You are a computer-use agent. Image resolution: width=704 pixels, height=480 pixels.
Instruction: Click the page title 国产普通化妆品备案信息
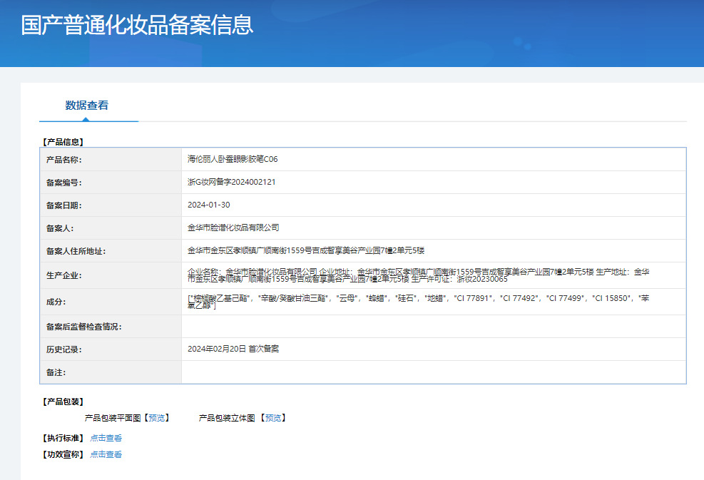[x=138, y=25]
